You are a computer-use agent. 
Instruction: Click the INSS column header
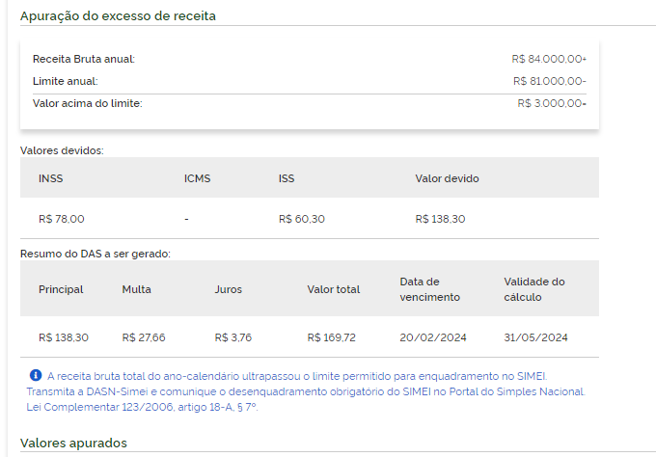point(50,178)
